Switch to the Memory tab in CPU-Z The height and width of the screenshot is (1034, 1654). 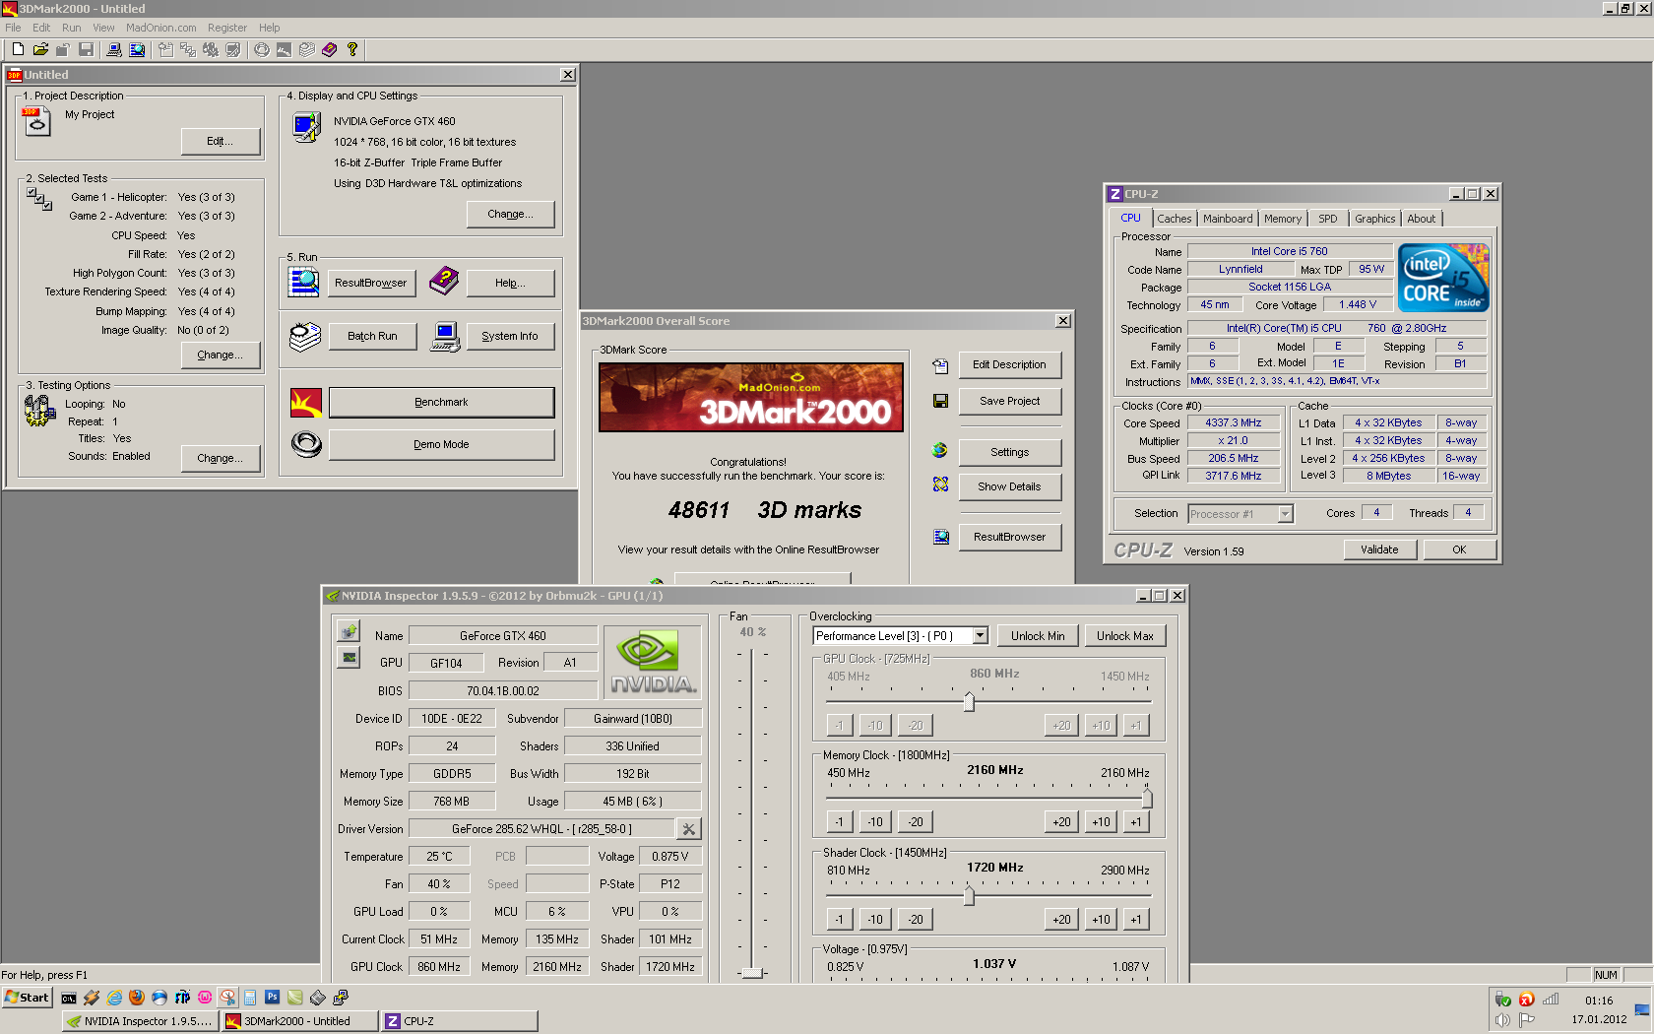[x=1283, y=219]
